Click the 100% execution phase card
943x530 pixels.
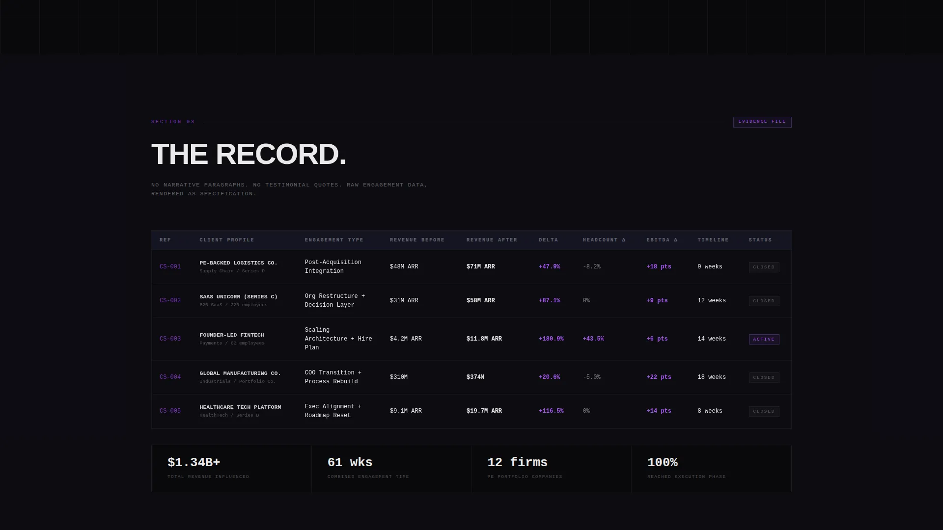tap(711, 468)
